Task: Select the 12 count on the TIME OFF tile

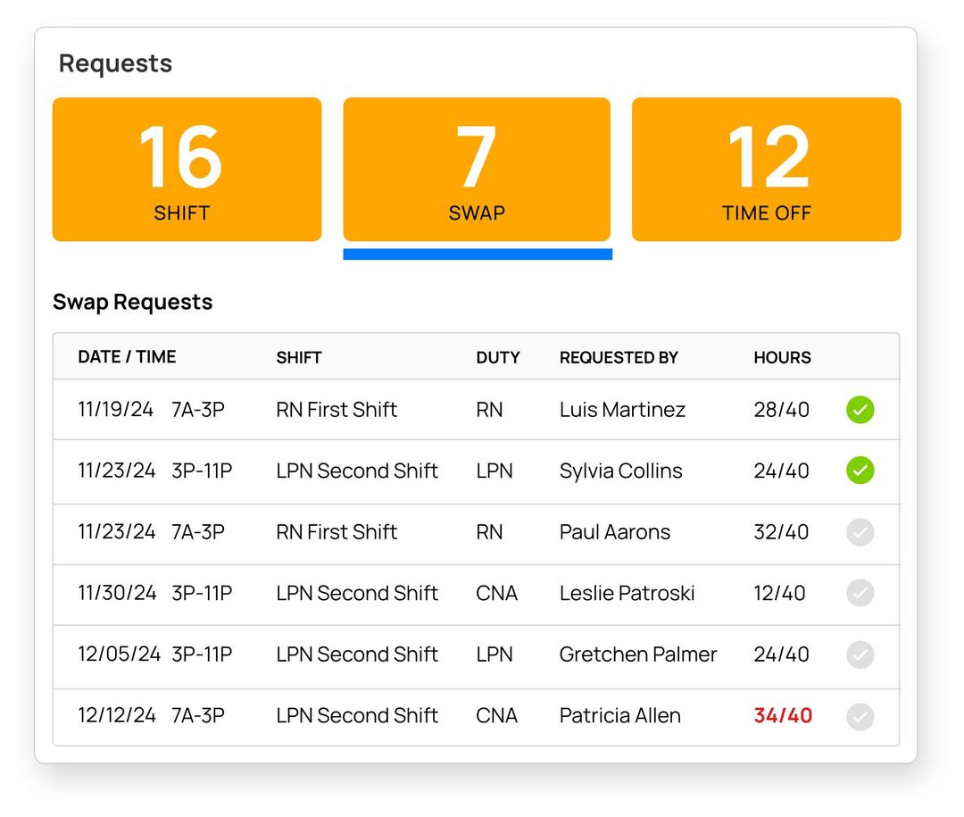Action: 766,158
